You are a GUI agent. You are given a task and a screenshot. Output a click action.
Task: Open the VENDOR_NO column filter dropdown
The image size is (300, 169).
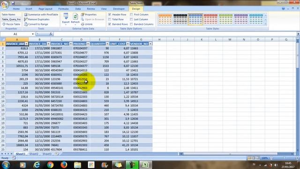(x=150, y=44)
